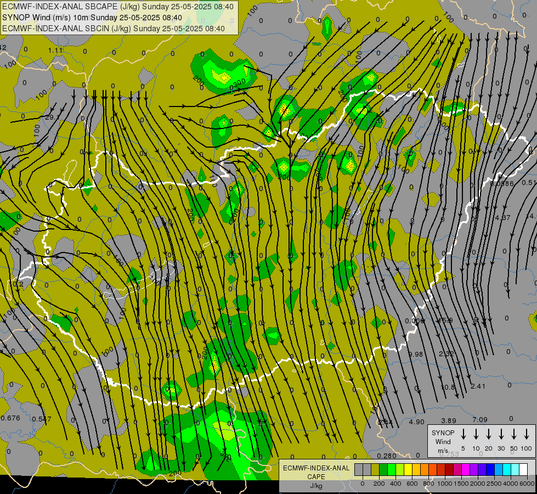Click the 20 m/s wind arrow in legend

tap(488, 434)
